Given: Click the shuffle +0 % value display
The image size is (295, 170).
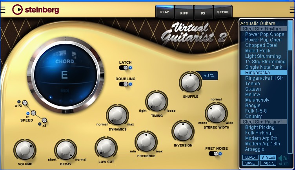Looking at the screenshot, I should (209, 75).
